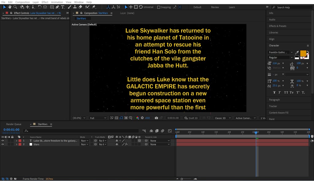
Task: Select the Rotation tool
Action: click(x=40, y=7)
